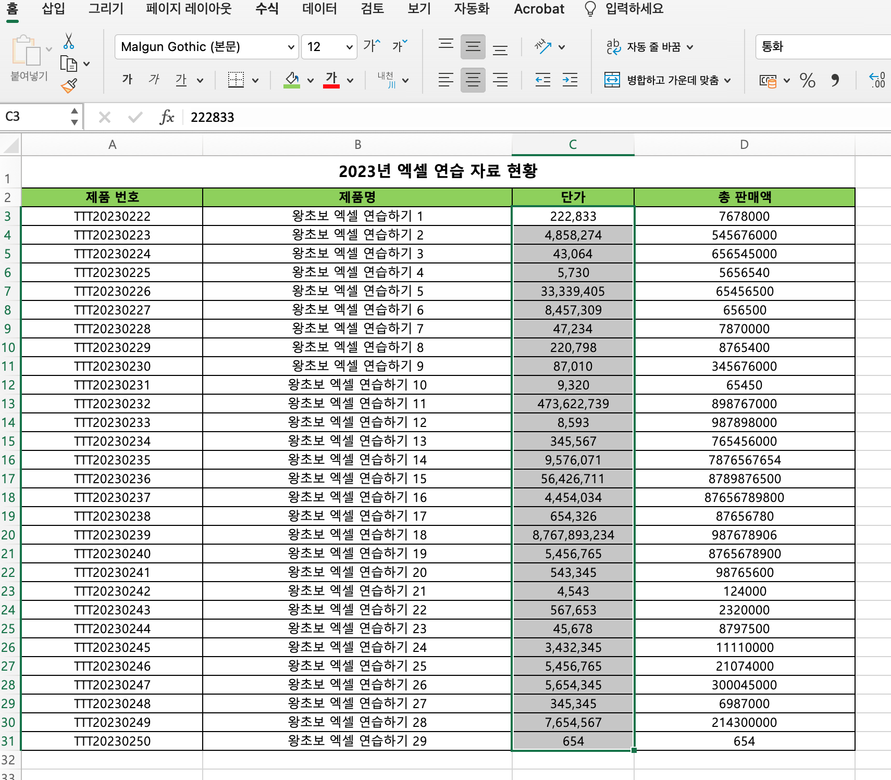This screenshot has width=891, height=780.
Task: Cancel formula entry X icon
Action: coord(105,117)
